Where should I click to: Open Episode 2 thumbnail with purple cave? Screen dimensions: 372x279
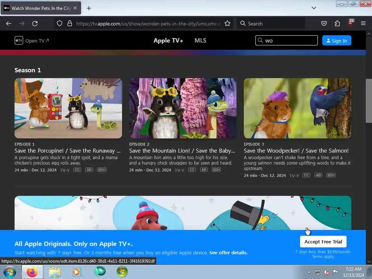pos(183,108)
